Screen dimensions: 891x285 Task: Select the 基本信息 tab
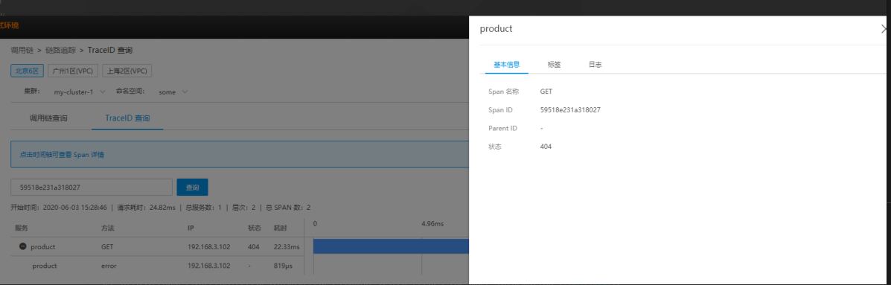507,65
